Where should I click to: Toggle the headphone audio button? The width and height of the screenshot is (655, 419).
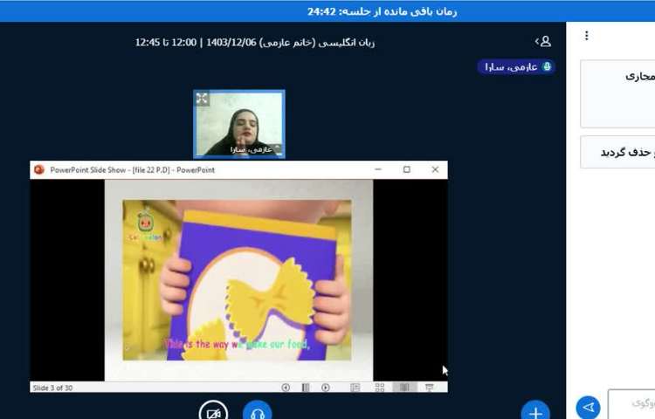[257, 411]
